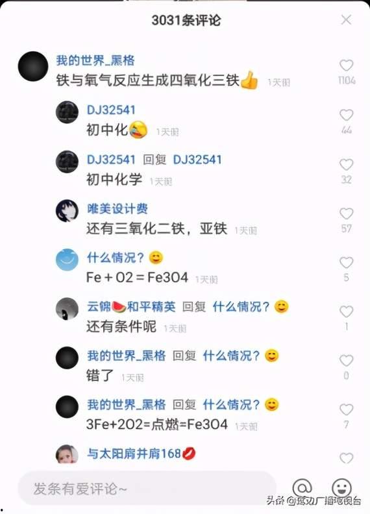Like the comment with 1104 likes
The image size is (370, 514).
pos(346,66)
